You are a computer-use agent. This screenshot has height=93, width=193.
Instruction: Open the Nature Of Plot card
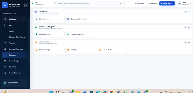pyautogui.click(x=112, y=50)
